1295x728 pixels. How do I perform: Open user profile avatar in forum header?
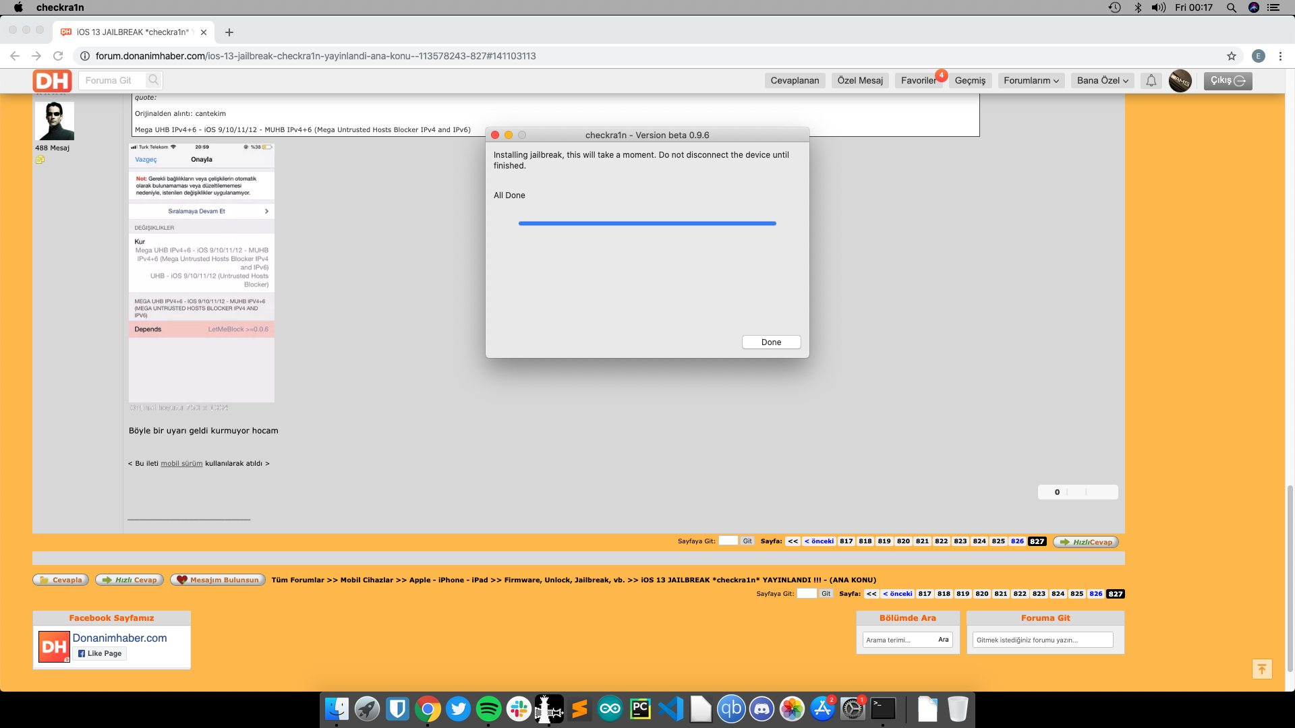coord(1180,81)
